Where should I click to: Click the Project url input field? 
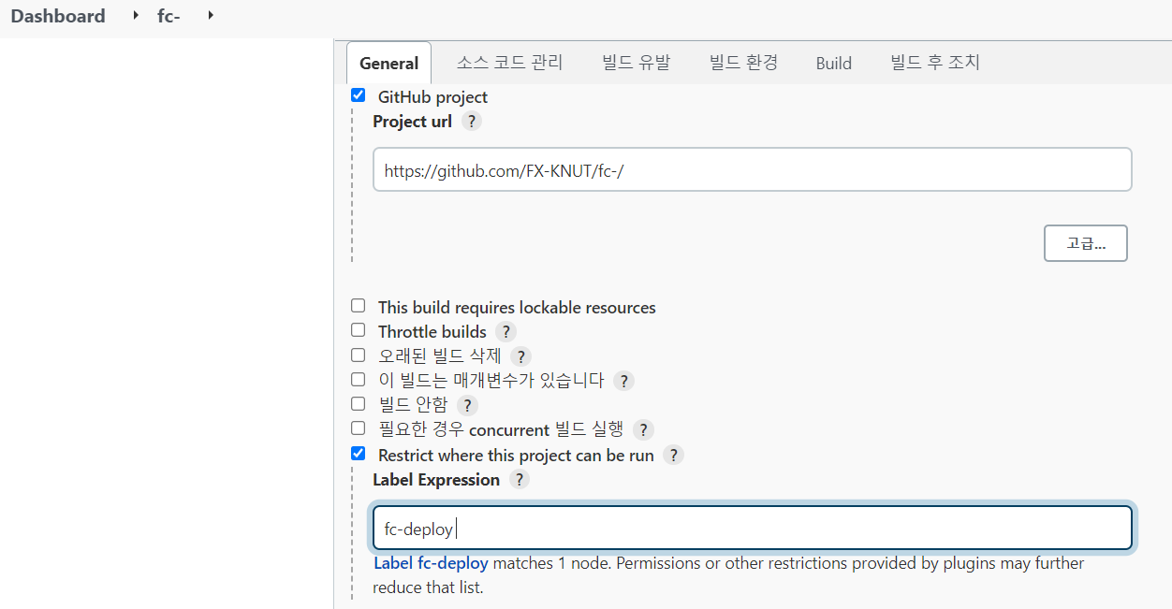[x=753, y=169]
